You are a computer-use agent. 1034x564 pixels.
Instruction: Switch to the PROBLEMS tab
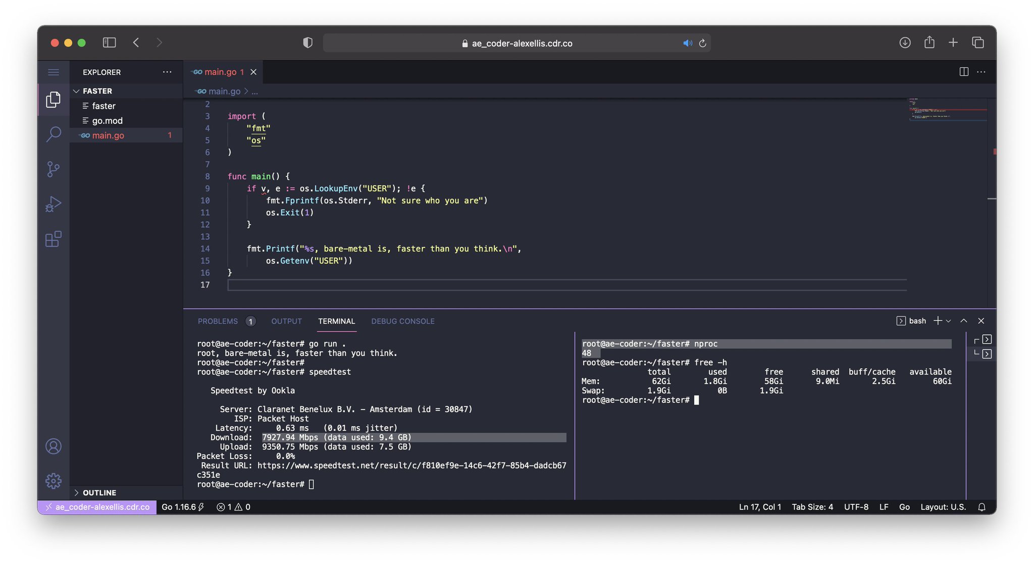tap(218, 321)
